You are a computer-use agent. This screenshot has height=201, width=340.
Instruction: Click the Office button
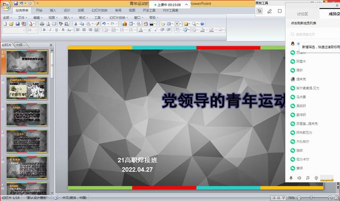click(x=6, y=6)
